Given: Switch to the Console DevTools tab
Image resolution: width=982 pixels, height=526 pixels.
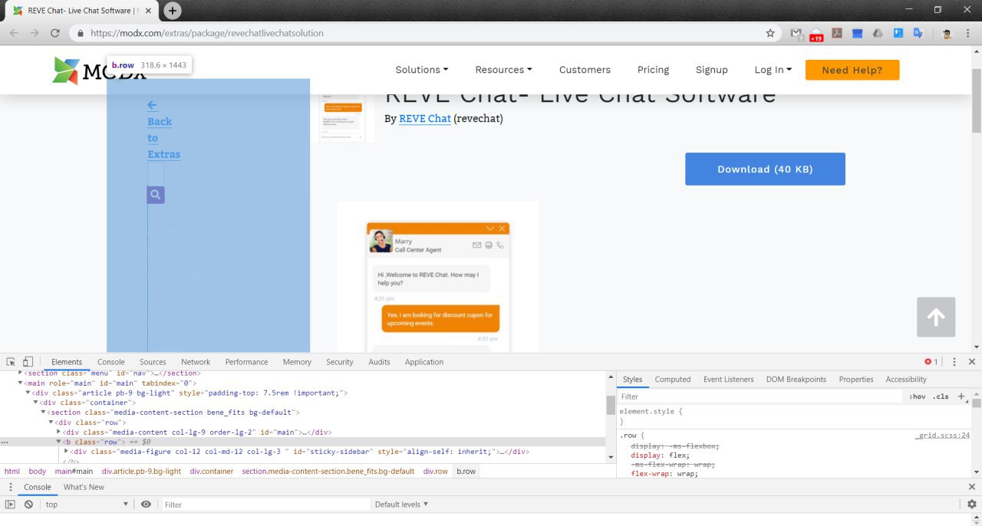Looking at the screenshot, I should click(x=110, y=362).
